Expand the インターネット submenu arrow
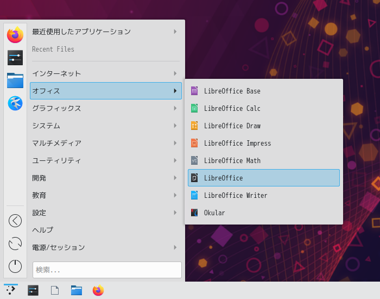 [175, 73]
